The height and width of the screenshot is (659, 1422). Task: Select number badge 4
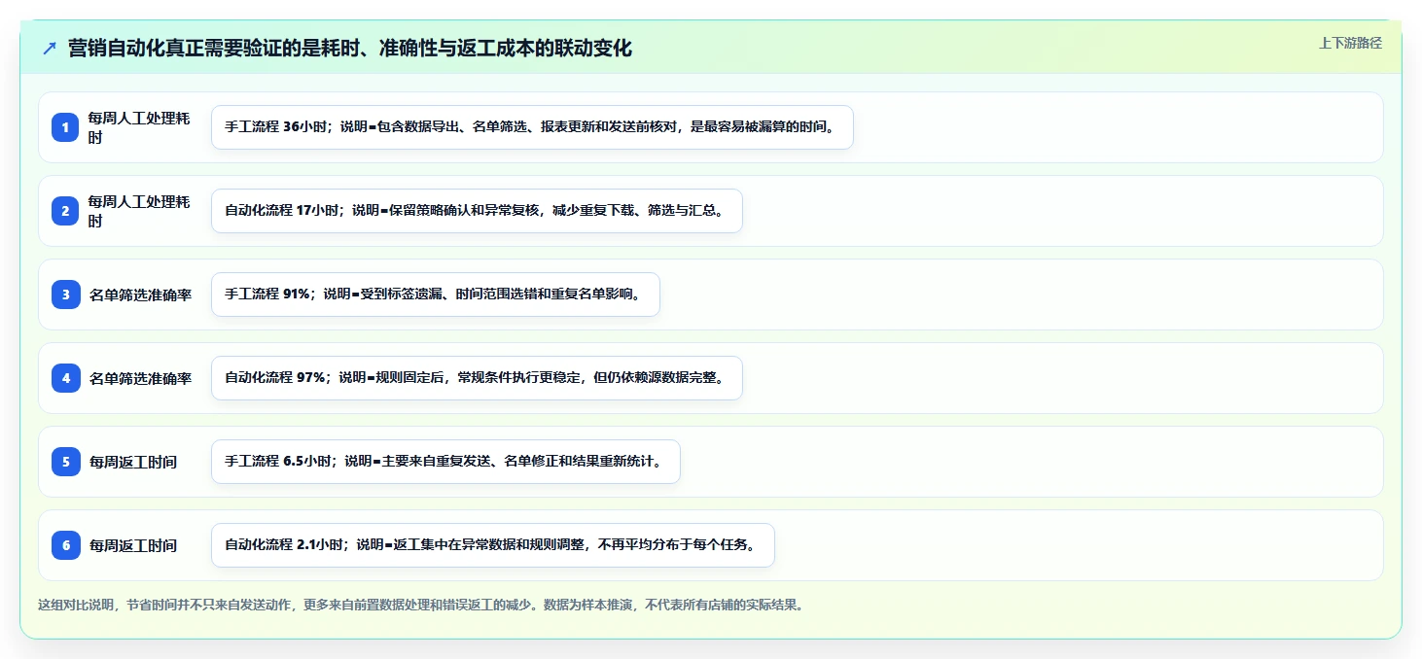tap(66, 378)
